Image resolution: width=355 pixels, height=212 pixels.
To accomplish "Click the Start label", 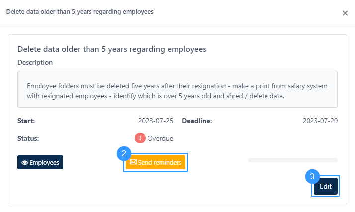I will (26, 121).
